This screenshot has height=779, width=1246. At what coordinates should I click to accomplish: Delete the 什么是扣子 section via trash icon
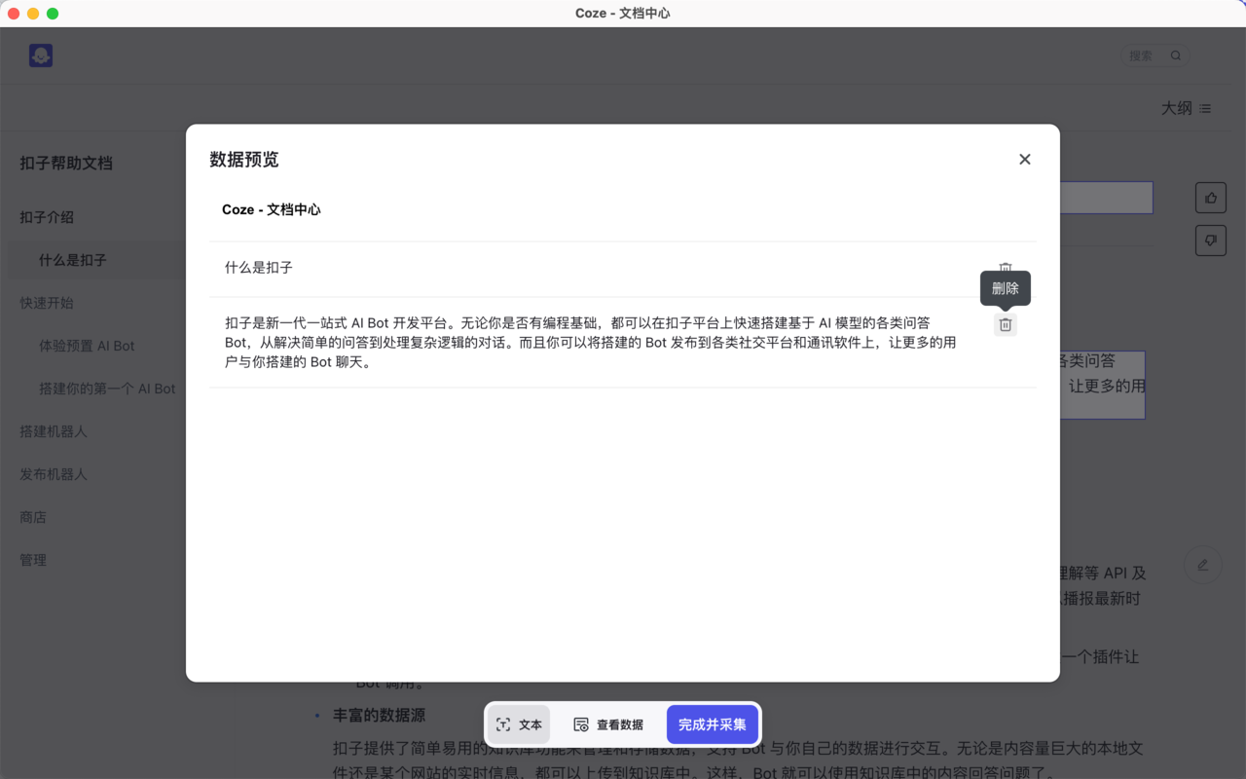tap(1006, 268)
